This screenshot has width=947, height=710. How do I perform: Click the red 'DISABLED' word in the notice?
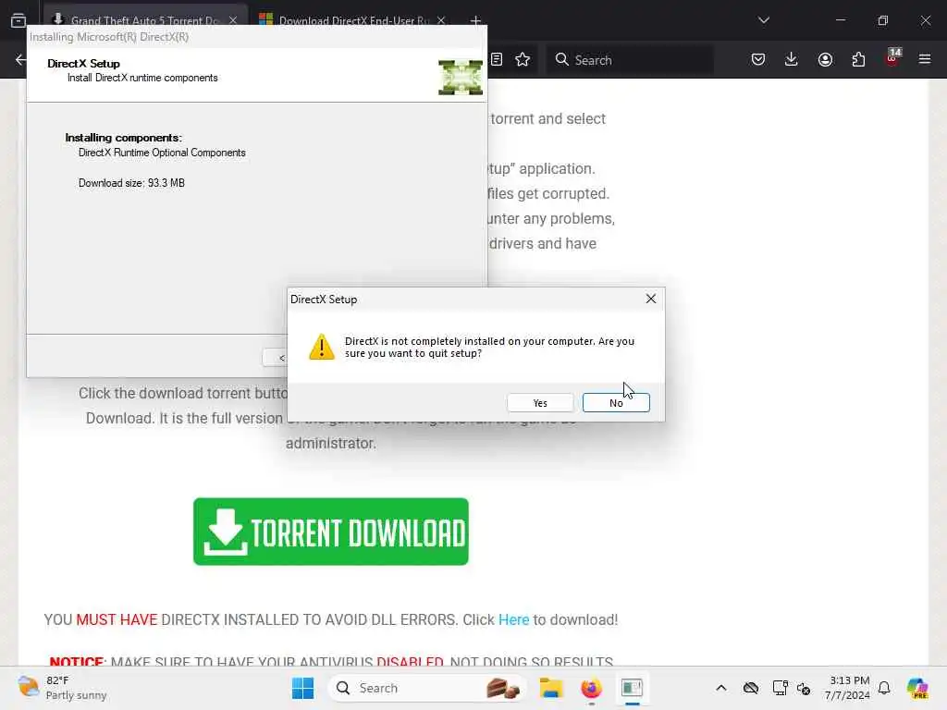(x=410, y=662)
